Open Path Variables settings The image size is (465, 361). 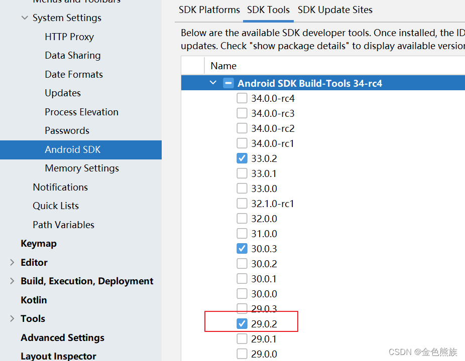click(x=63, y=225)
